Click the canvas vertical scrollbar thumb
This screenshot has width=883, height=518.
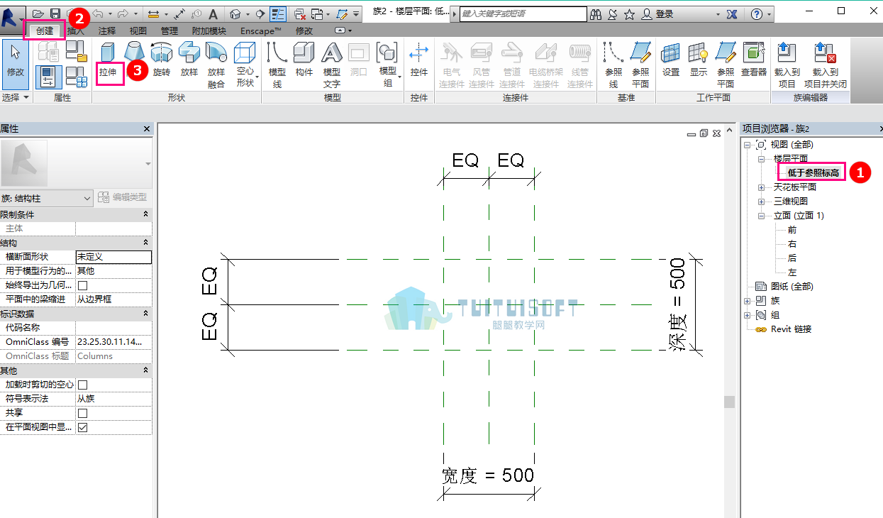(x=729, y=402)
